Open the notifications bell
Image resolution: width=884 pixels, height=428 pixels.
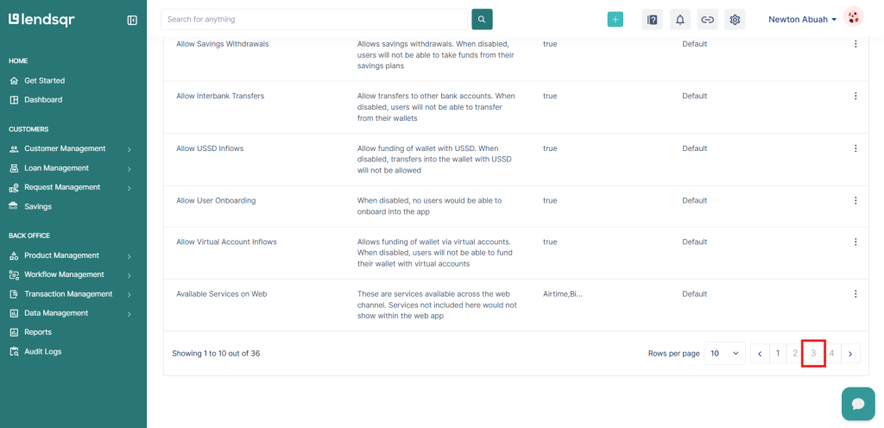tap(680, 20)
